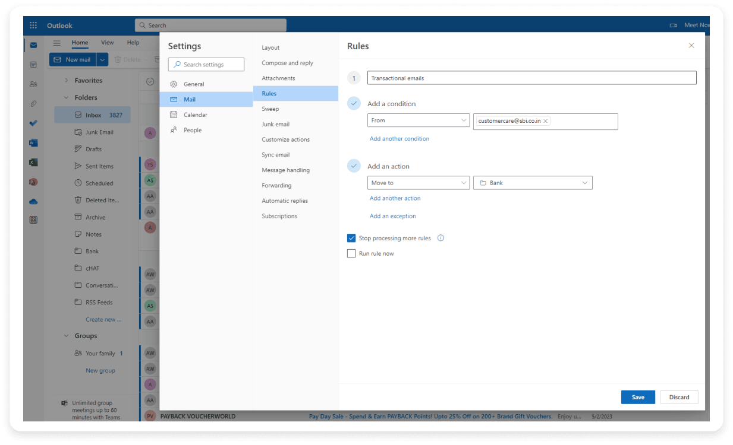Enable the Run rule now checkbox
Screen dimensions: 733x445
351,253
